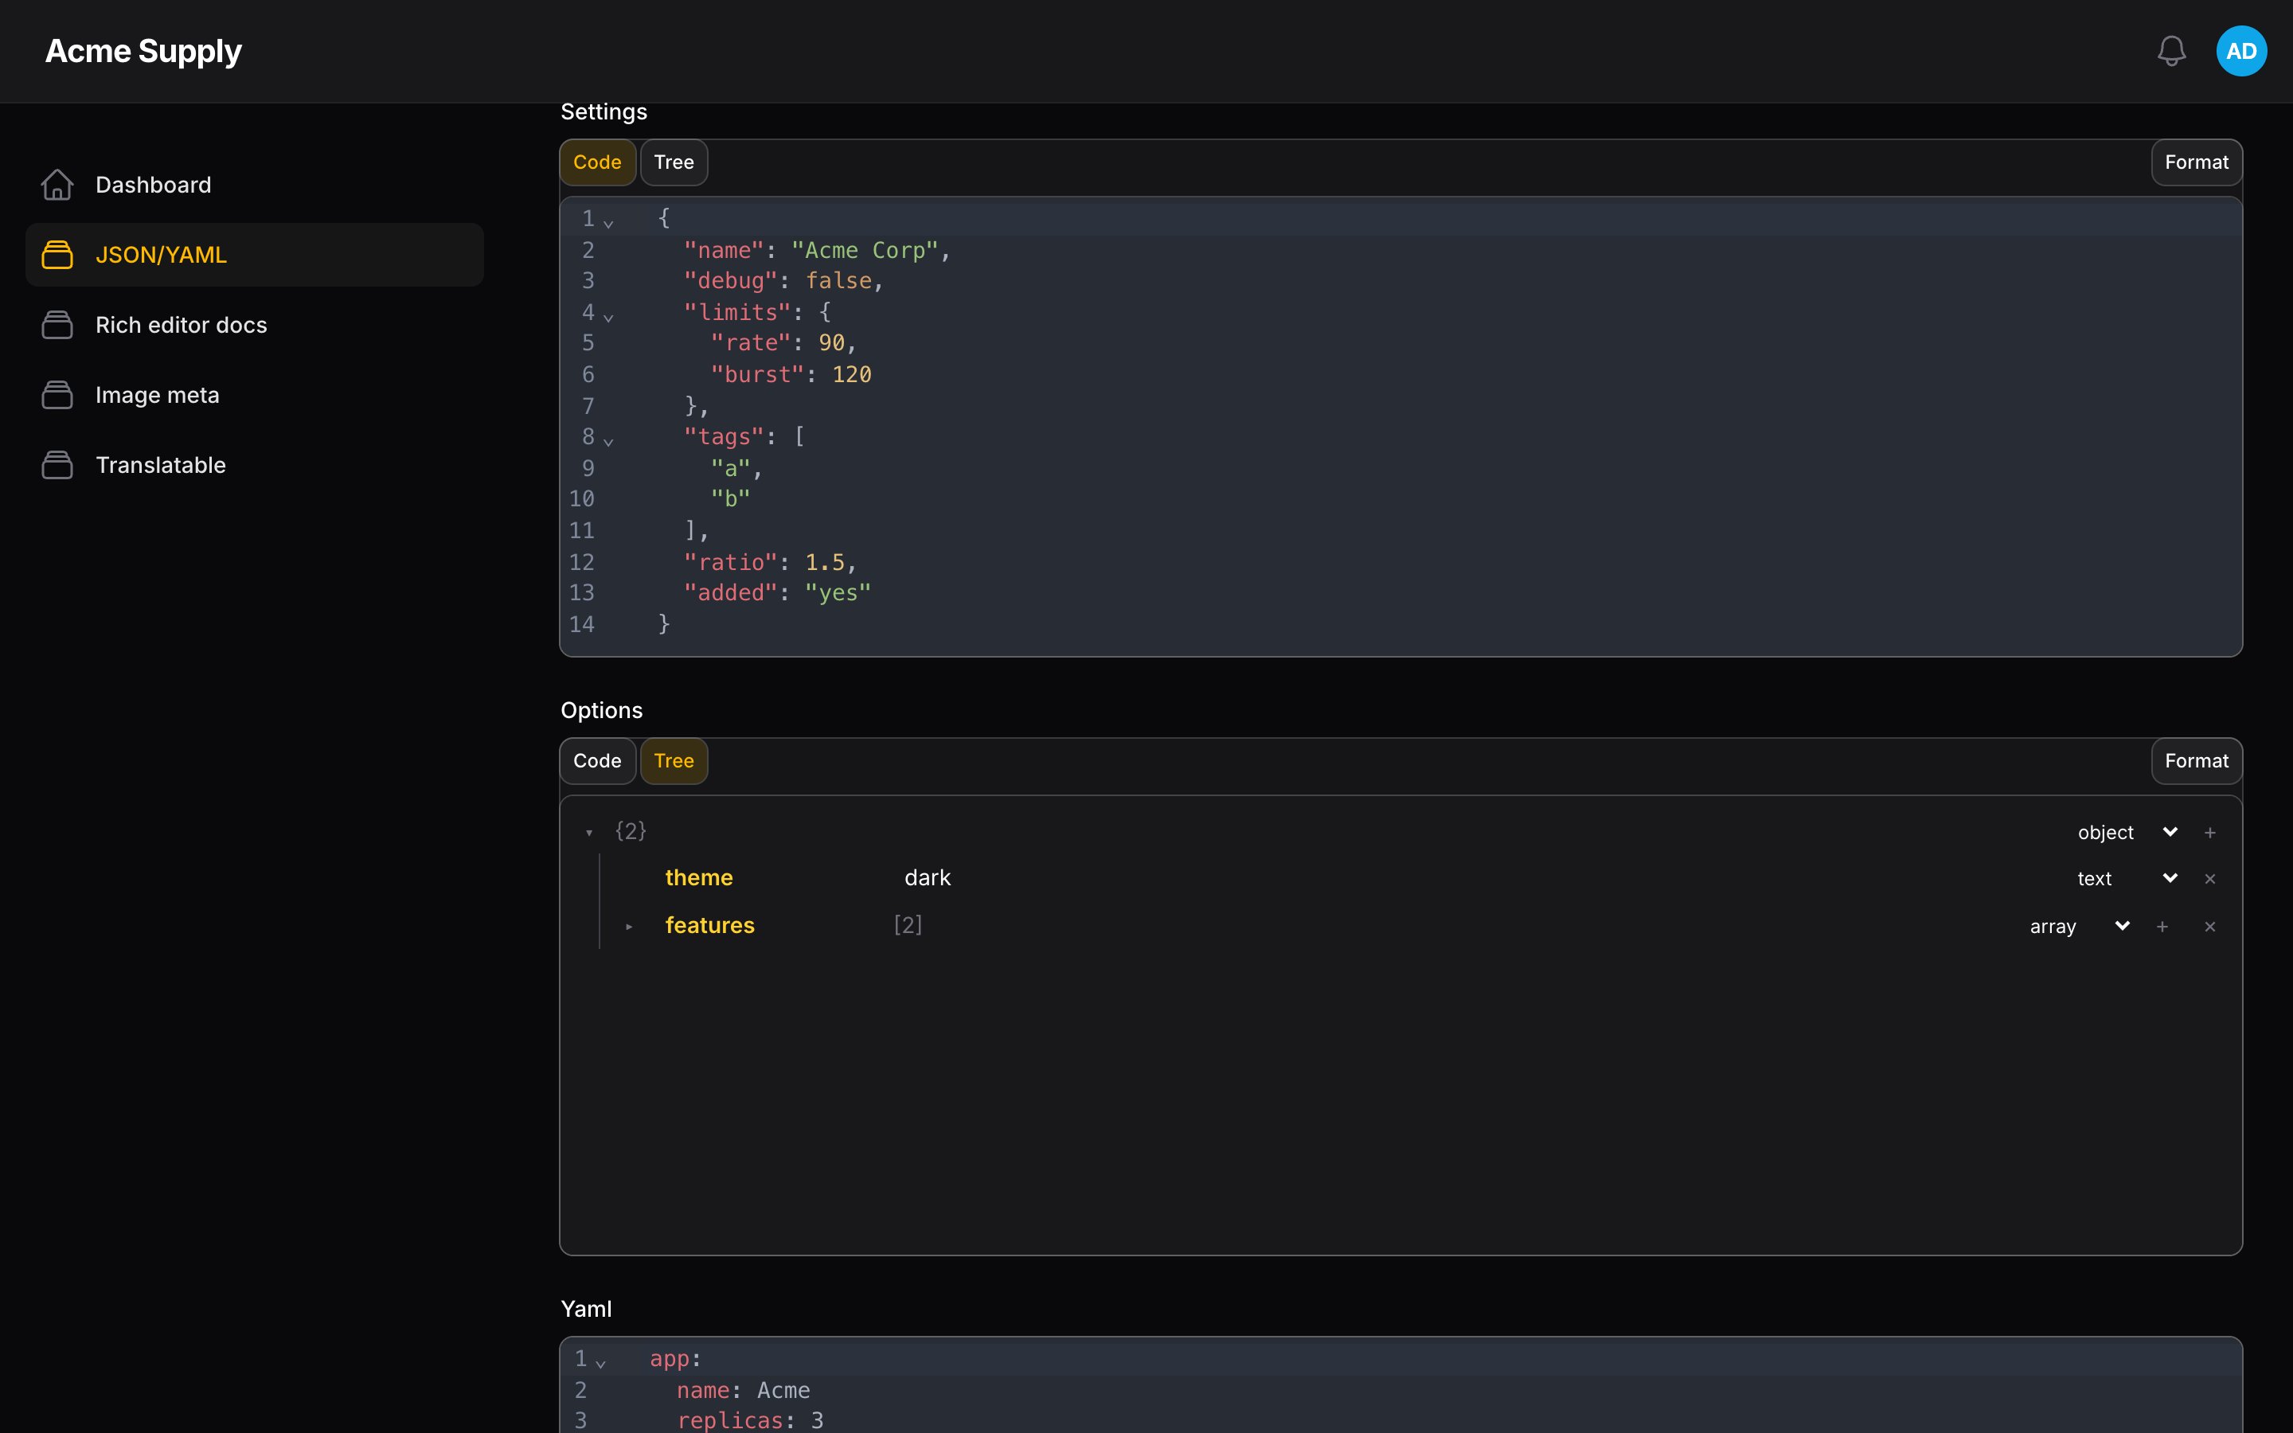Screen dimensions: 2293x1433
Task: Click the "added": "yes" line
Action: [777, 592]
